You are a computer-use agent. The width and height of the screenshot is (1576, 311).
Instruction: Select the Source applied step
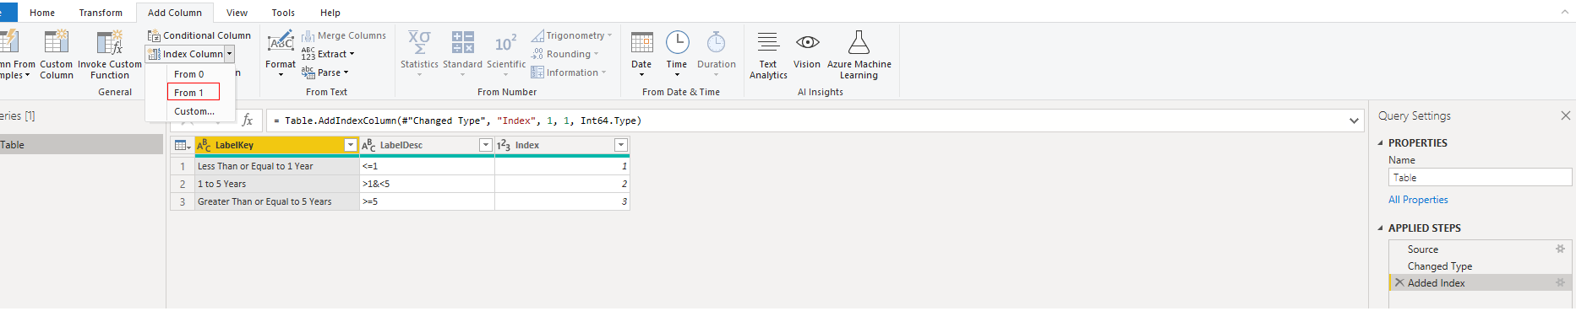[1423, 249]
